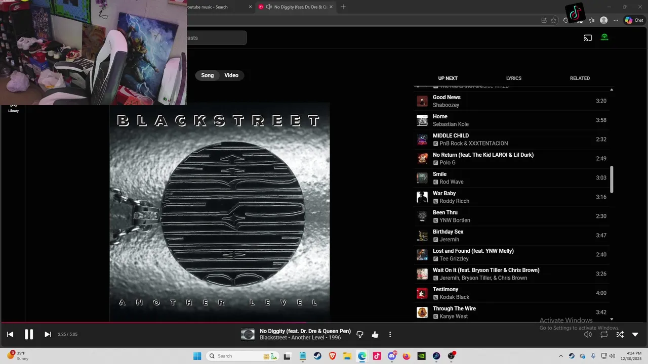Collapse the player page with down arrow
The image size is (648, 364).
[635, 334]
